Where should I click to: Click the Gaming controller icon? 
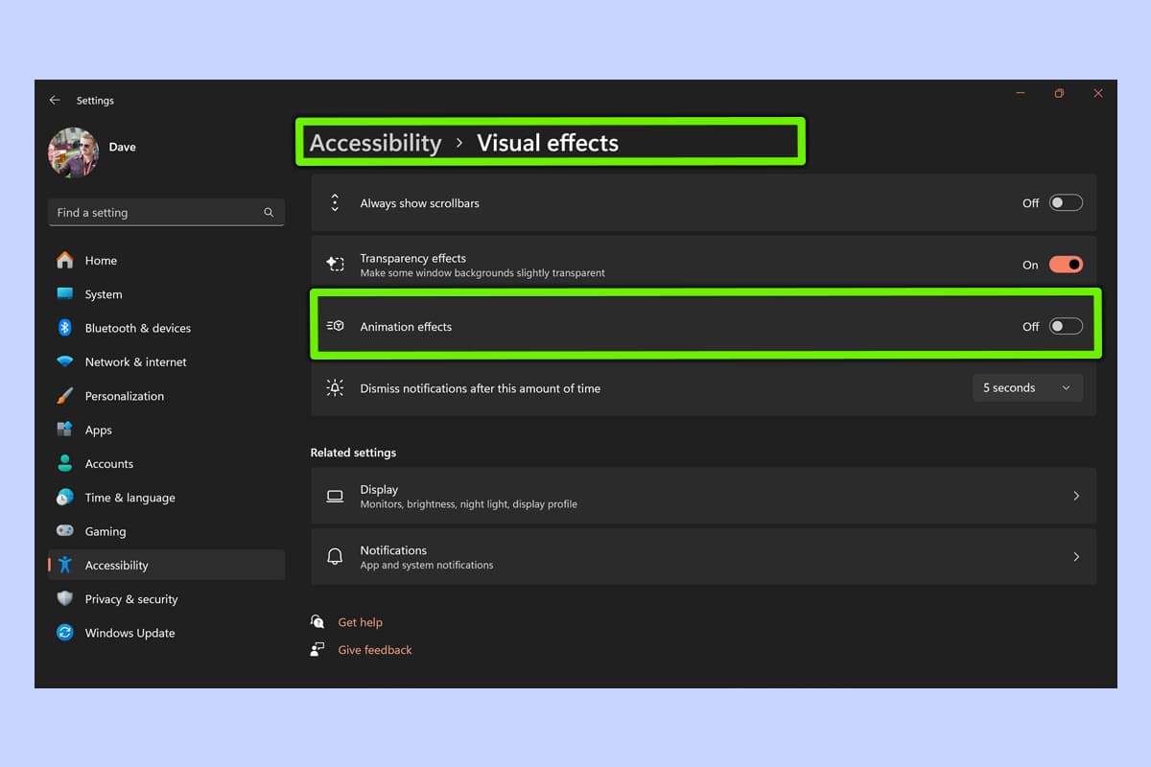pyautogui.click(x=65, y=531)
